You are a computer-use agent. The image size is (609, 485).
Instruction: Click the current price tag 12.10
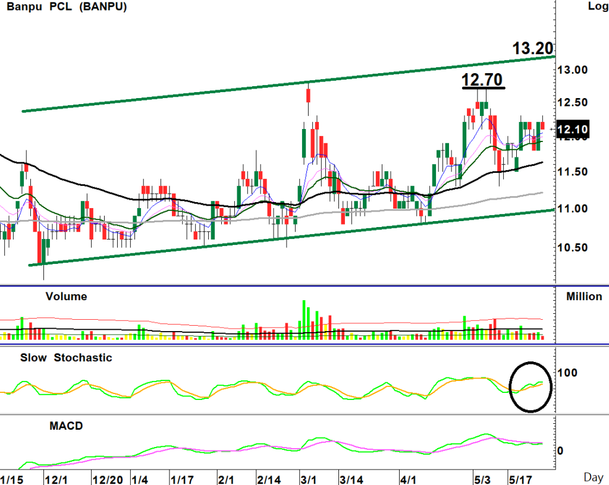point(573,129)
